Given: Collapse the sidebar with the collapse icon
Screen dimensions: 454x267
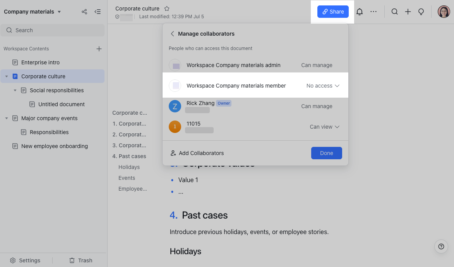Looking at the screenshot, I should click(98, 12).
